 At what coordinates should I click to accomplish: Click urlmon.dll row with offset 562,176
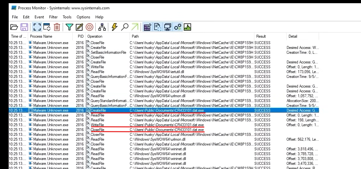tap(164, 139)
